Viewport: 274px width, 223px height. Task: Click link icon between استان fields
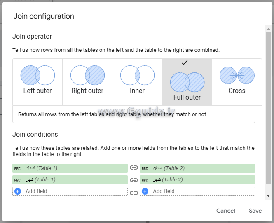coord(133,168)
